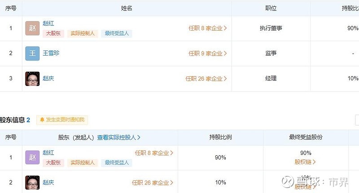
Task: Open 赵庆's name link in the manager row
Action: (x=48, y=78)
